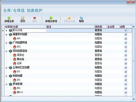This screenshot has width=136, height=102.
Task: Uncheck 启用 checkbox for 默认分组 row
Action: tap(126, 30)
